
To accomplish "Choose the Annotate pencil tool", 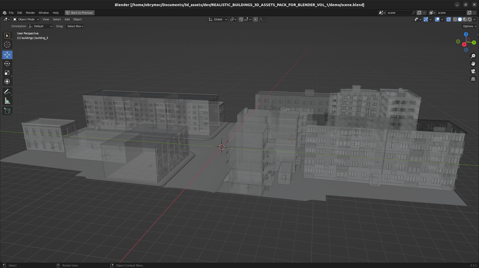I will (x=7, y=92).
